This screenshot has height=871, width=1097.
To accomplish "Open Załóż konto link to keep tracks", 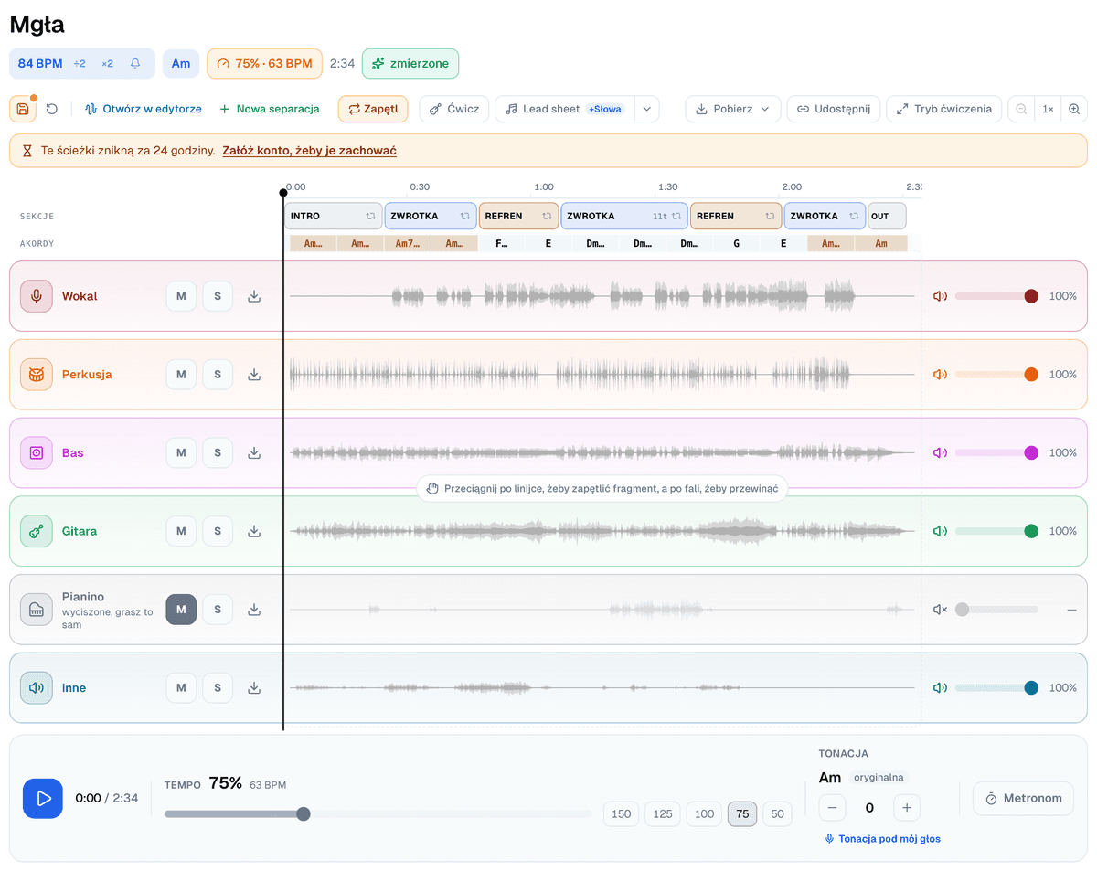I will (x=309, y=151).
